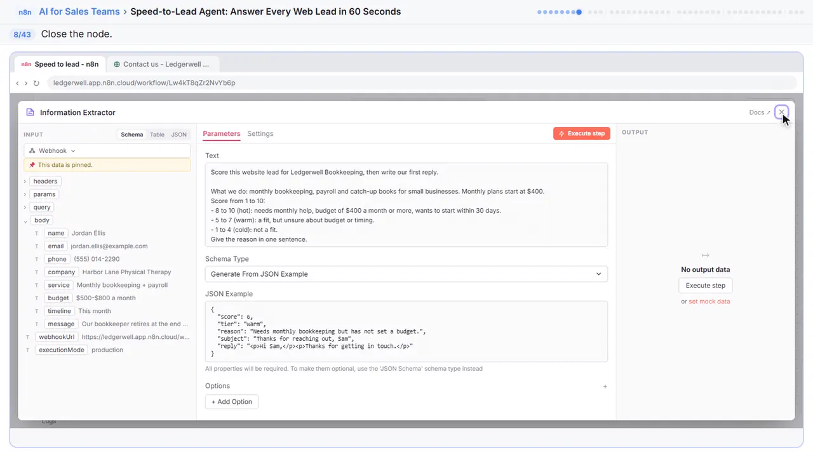Click the Add Option button
Image resolution: width=813 pixels, height=457 pixels.
pyautogui.click(x=232, y=401)
